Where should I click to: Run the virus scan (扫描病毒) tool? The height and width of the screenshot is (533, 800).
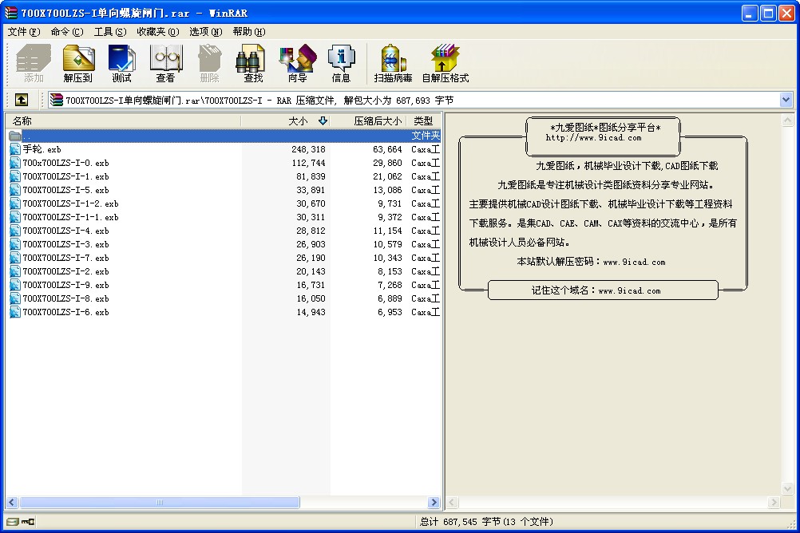(393, 63)
